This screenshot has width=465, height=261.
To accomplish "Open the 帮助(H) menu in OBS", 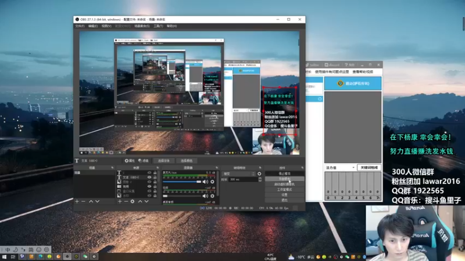I will click(x=171, y=26).
